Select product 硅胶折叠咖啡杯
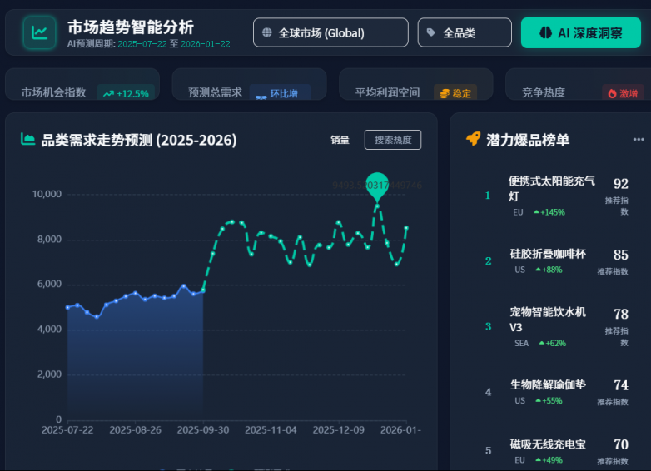The image size is (651, 471). coord(548,254)
